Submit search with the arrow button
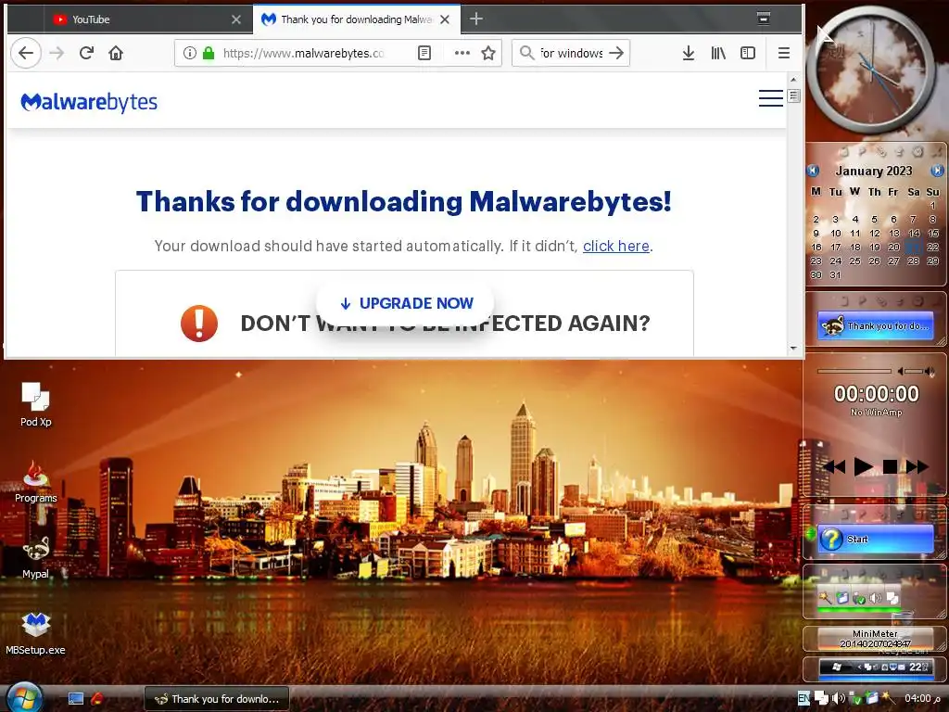The width and height of the screenshot is (949, 712). [x=616, y=53]
